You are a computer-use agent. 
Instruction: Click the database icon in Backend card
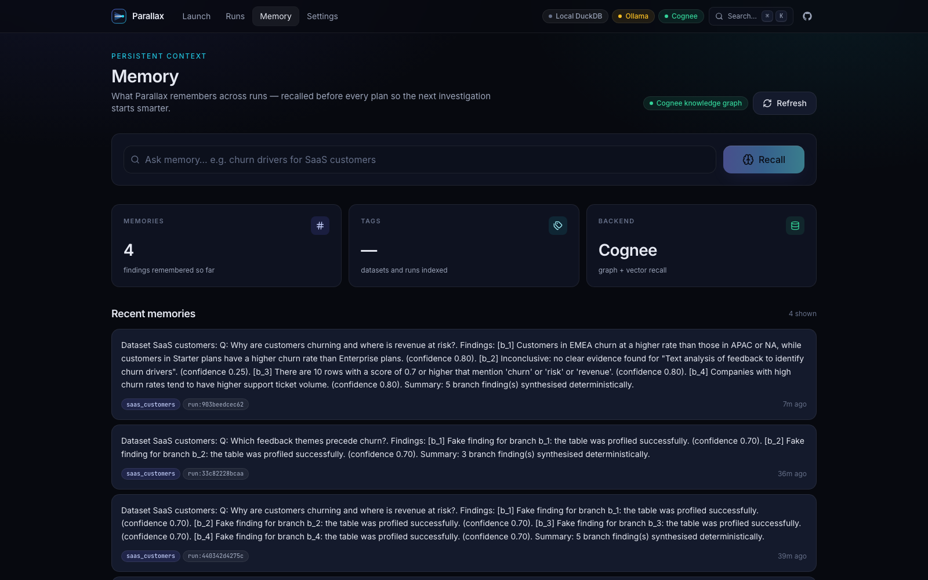pos(795,226)
